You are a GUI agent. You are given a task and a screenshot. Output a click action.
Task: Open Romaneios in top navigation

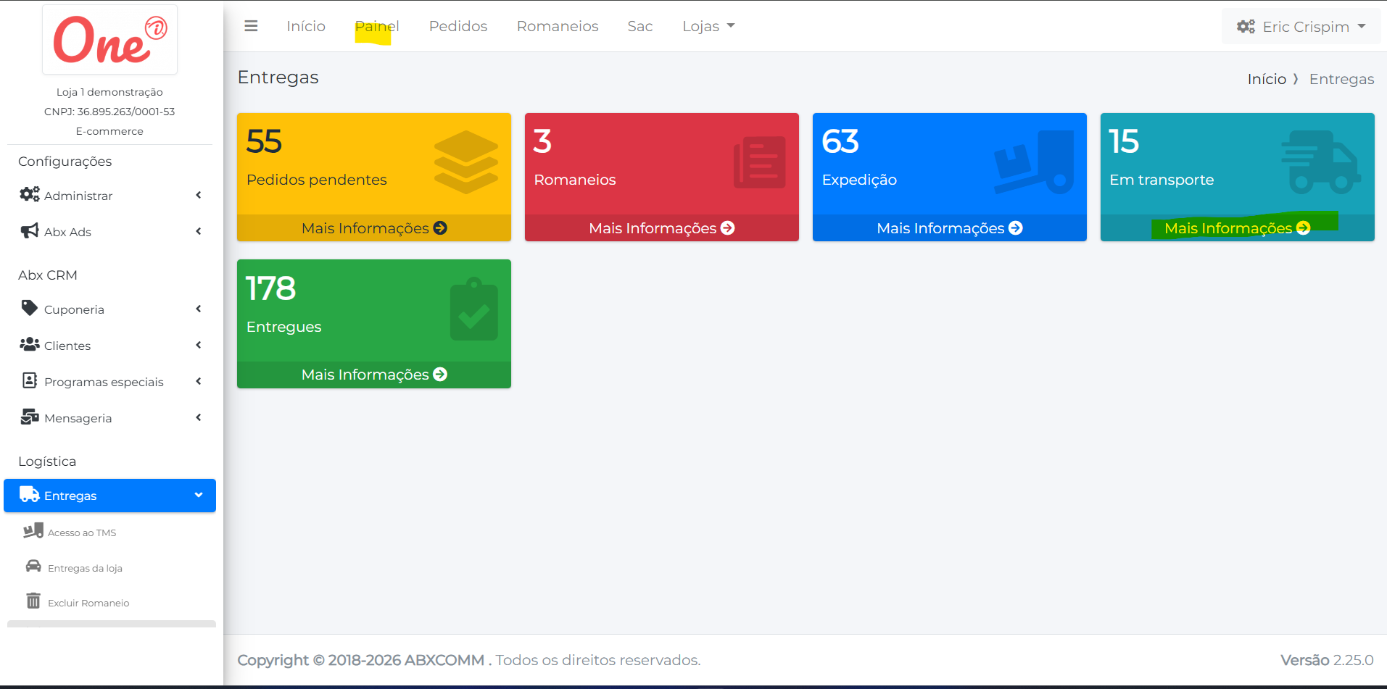557,26
